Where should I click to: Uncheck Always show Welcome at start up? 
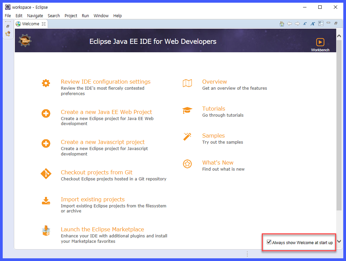[269, 242]
